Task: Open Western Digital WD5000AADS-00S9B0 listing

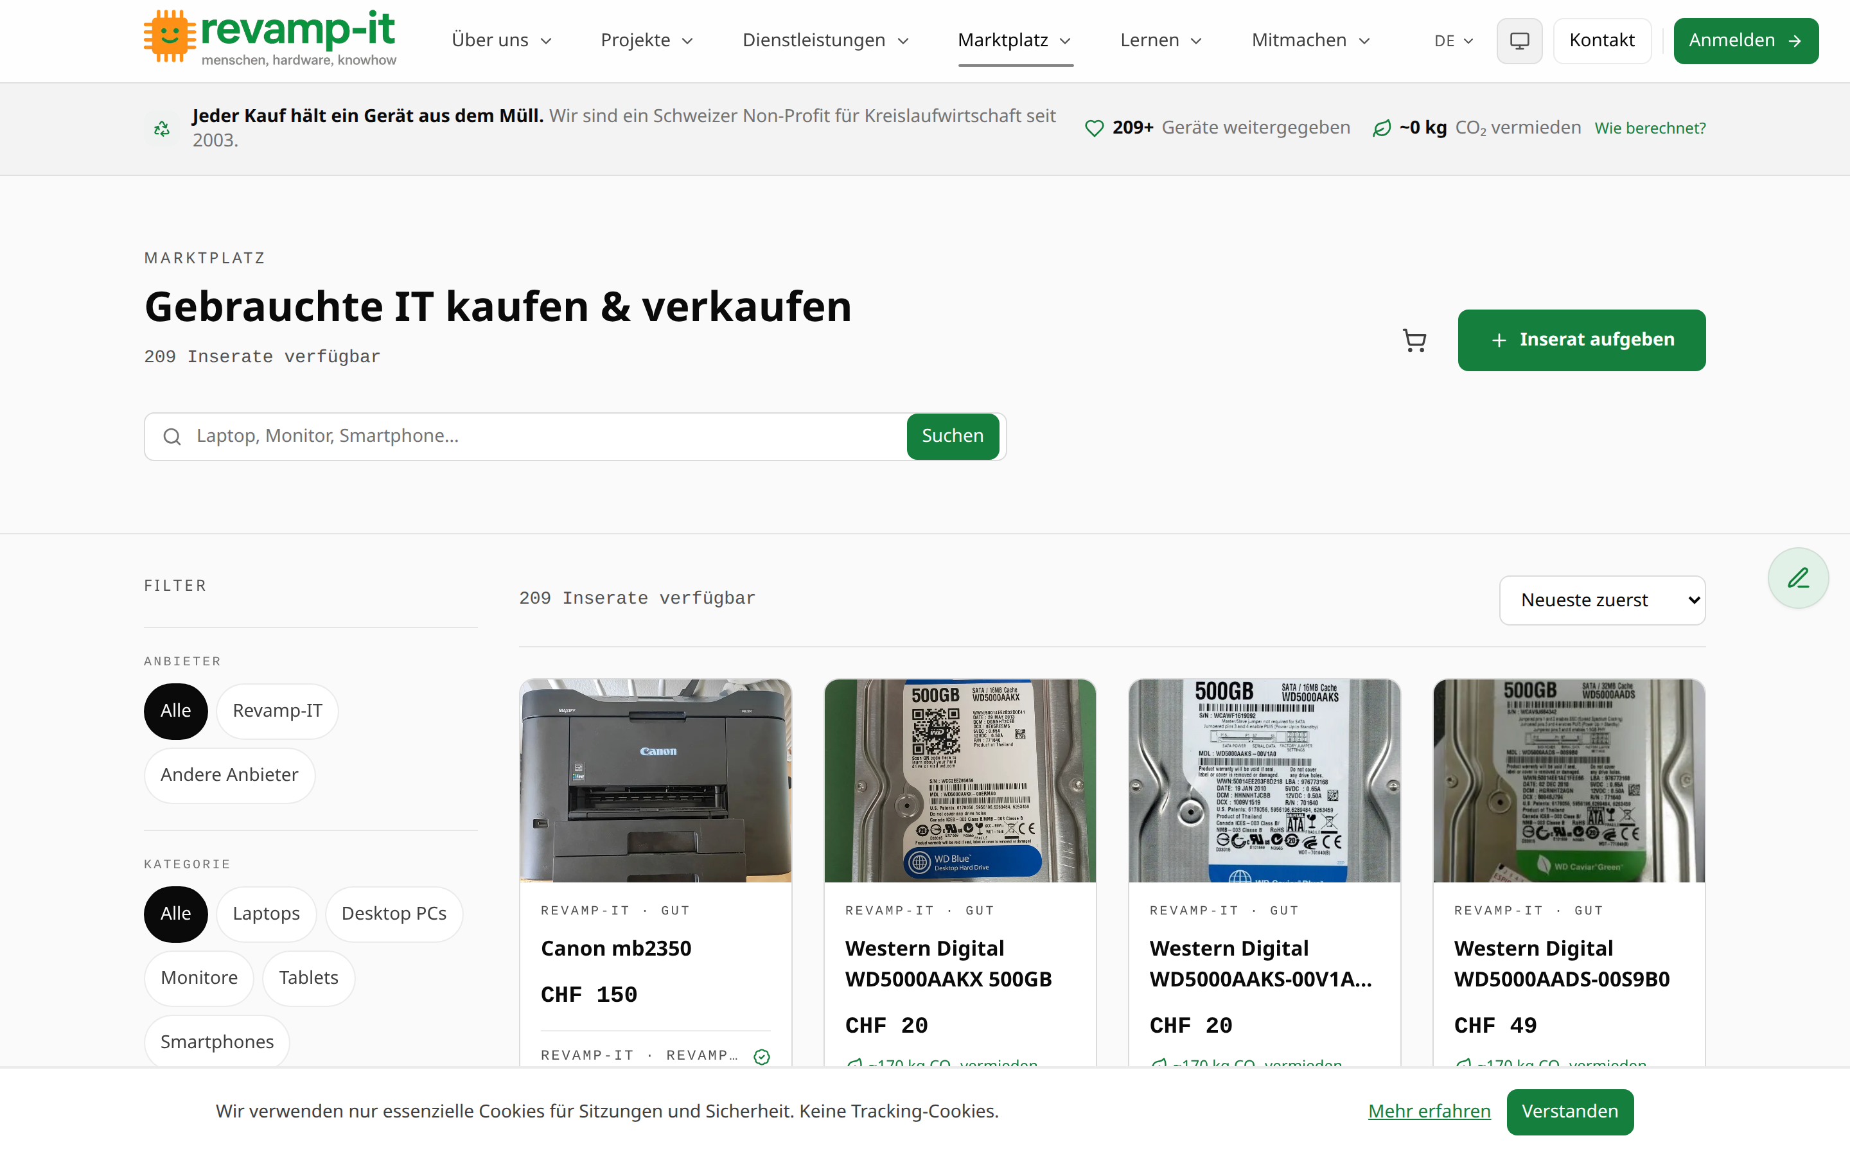Action: point(1562,964)
